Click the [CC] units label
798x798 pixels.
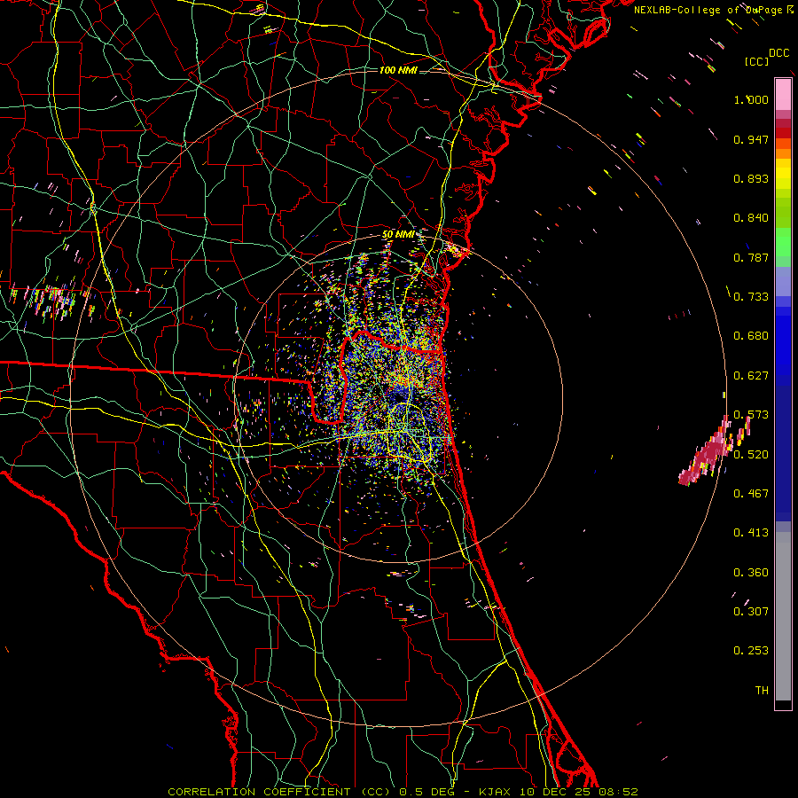(x=756, y=61)
